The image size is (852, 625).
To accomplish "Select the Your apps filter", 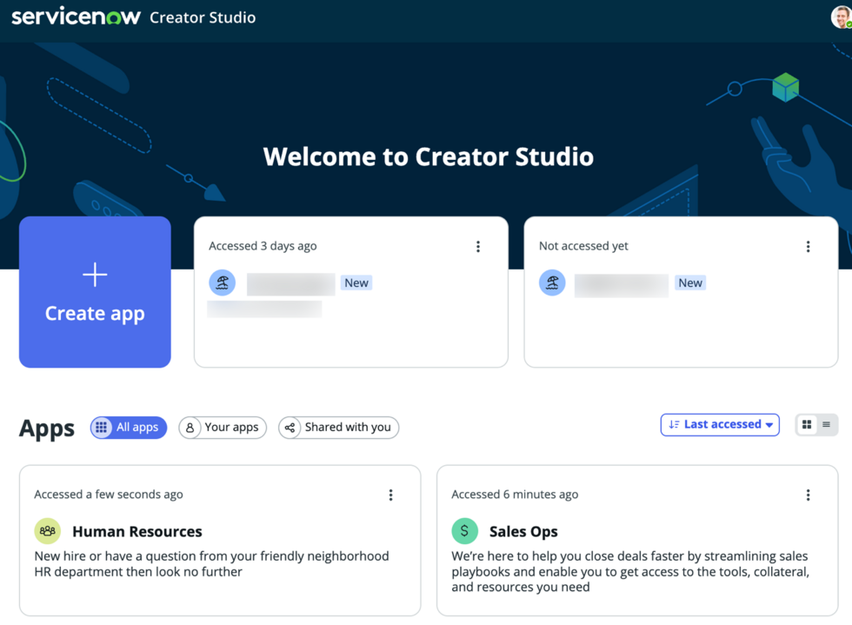I will click(x=223, y=428).
